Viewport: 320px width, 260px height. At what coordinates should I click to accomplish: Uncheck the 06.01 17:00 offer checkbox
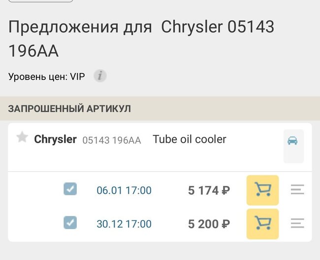point(70,189)
